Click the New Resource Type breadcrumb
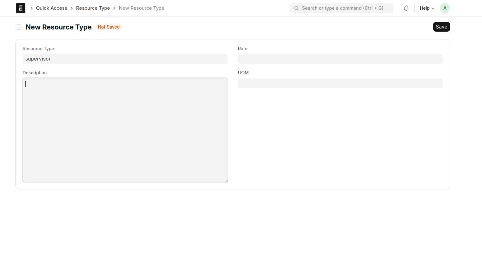This screenshot has height=255, width=482. (x=141, y=8)
